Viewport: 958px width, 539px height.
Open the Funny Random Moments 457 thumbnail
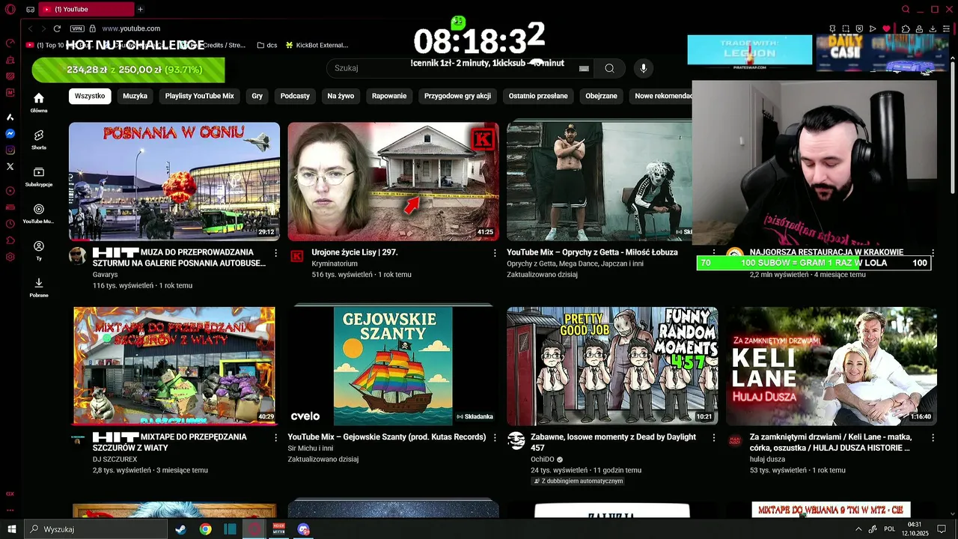point(612,366)
